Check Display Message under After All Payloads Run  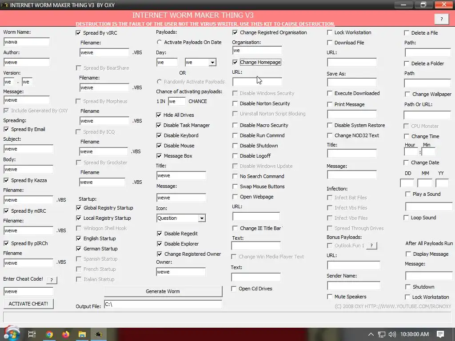(408, 254)
